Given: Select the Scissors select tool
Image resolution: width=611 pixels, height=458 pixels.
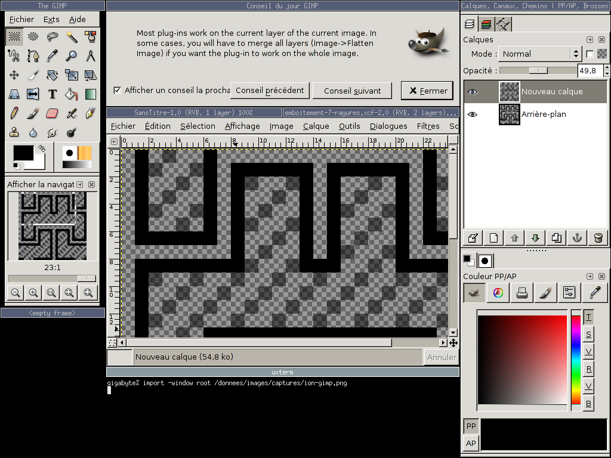Looking at the screenshot, I should (14, 55).
